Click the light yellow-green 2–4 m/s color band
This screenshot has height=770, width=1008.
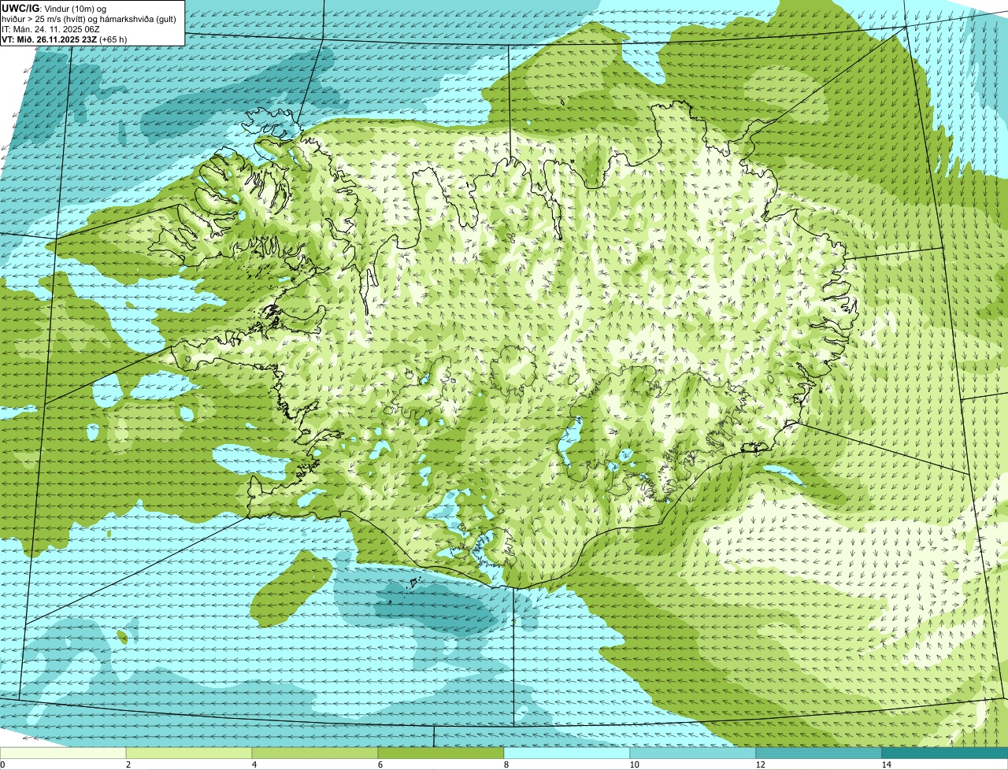[189, 753]
